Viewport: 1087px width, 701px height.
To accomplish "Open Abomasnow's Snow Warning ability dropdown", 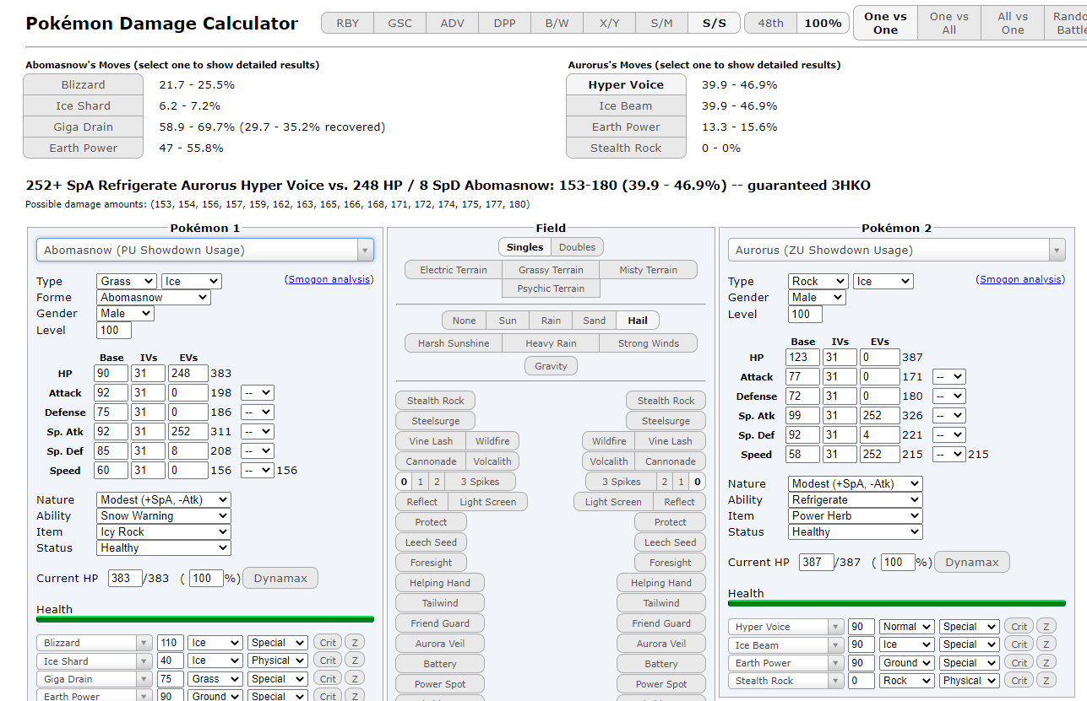I will 164,515.
